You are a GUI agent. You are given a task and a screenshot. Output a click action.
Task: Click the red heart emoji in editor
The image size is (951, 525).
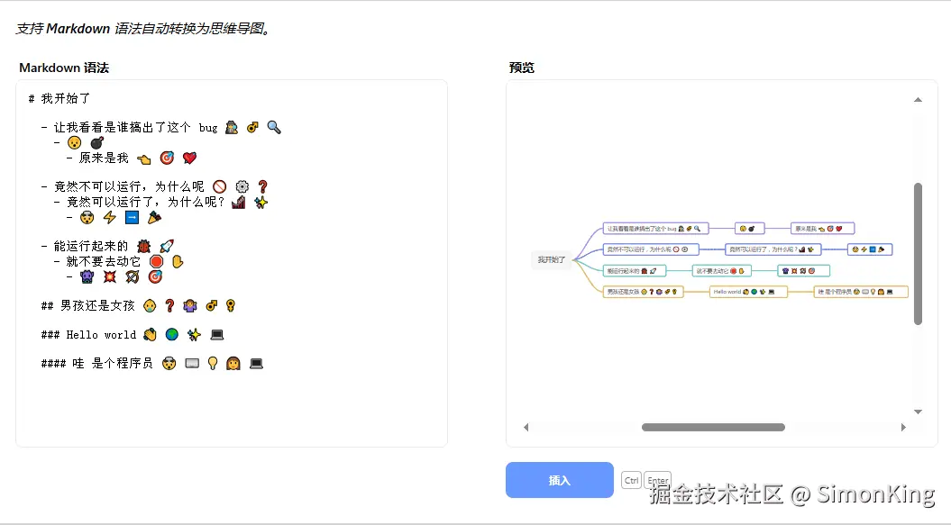pyautogui.click(x=189, y=158)
